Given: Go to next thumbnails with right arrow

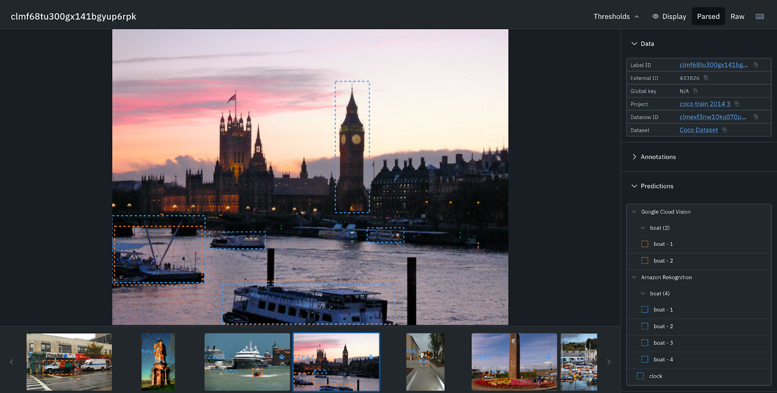Looking at the screenshot, I should 608,362.
